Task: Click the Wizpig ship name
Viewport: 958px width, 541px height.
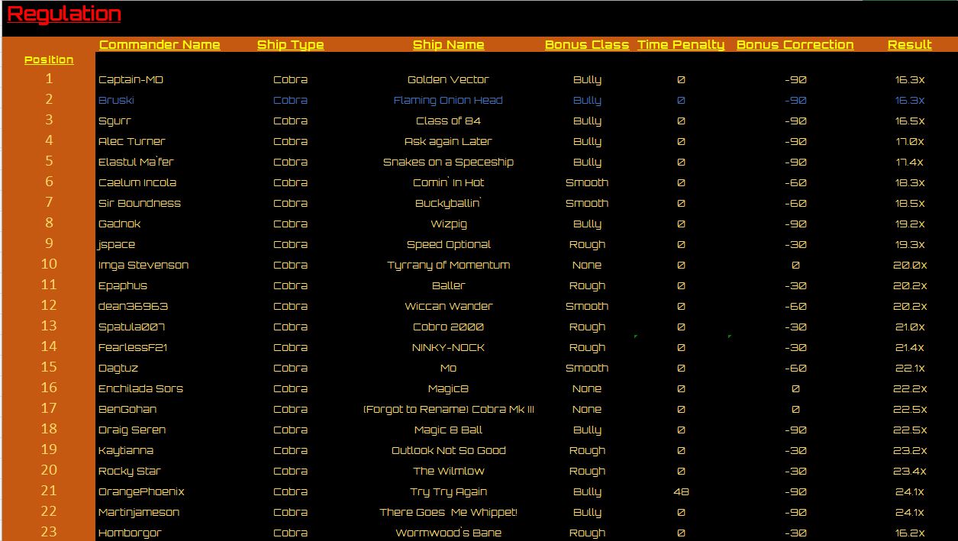Action: click(448, 224)
